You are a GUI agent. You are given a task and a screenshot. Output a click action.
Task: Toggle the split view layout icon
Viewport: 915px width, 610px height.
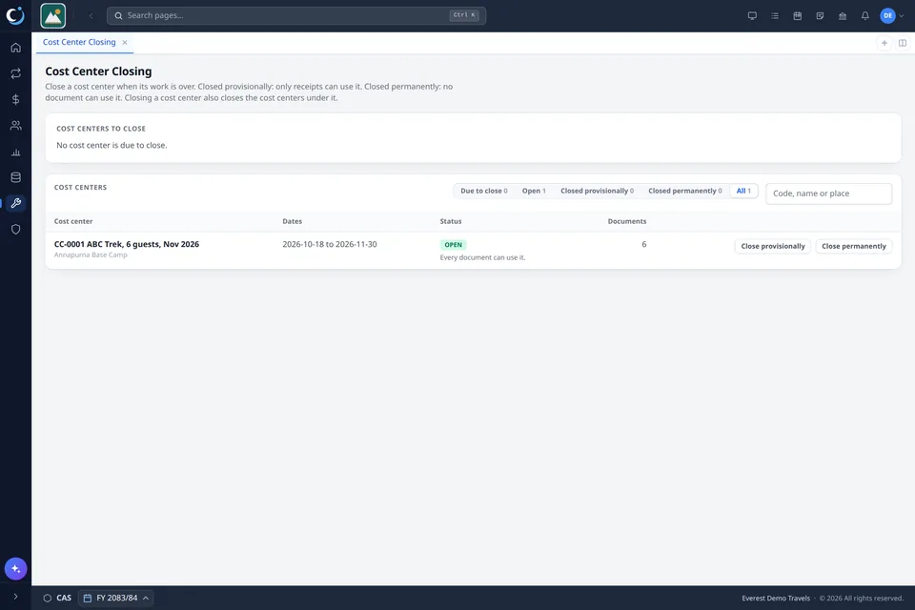(903, 43)
